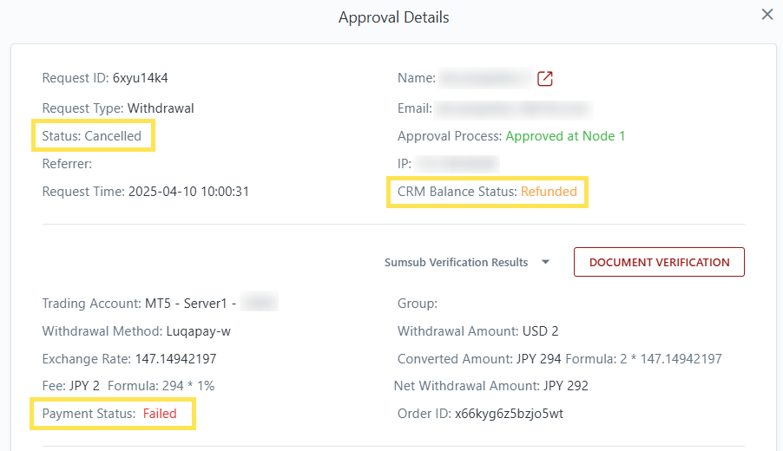This screenshot has width=783, height=451.
Task: Expand the Sumsub Verification Results dropdown
Action: [x=545, y=263]
